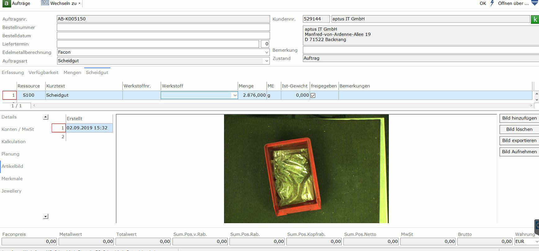Screen dimensions: 539x251
Task: Click the Zustand field showing Auftrag
Action: tap(421, 58)
